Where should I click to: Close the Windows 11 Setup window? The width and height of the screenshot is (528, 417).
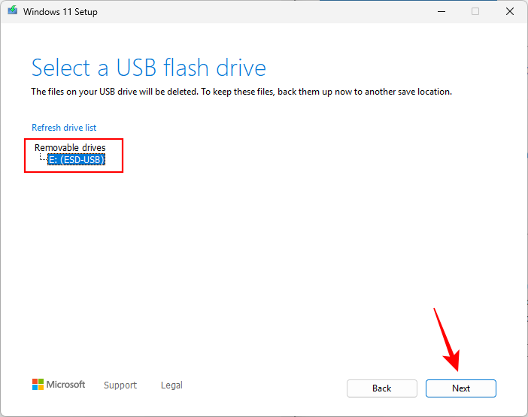point(510,12)
